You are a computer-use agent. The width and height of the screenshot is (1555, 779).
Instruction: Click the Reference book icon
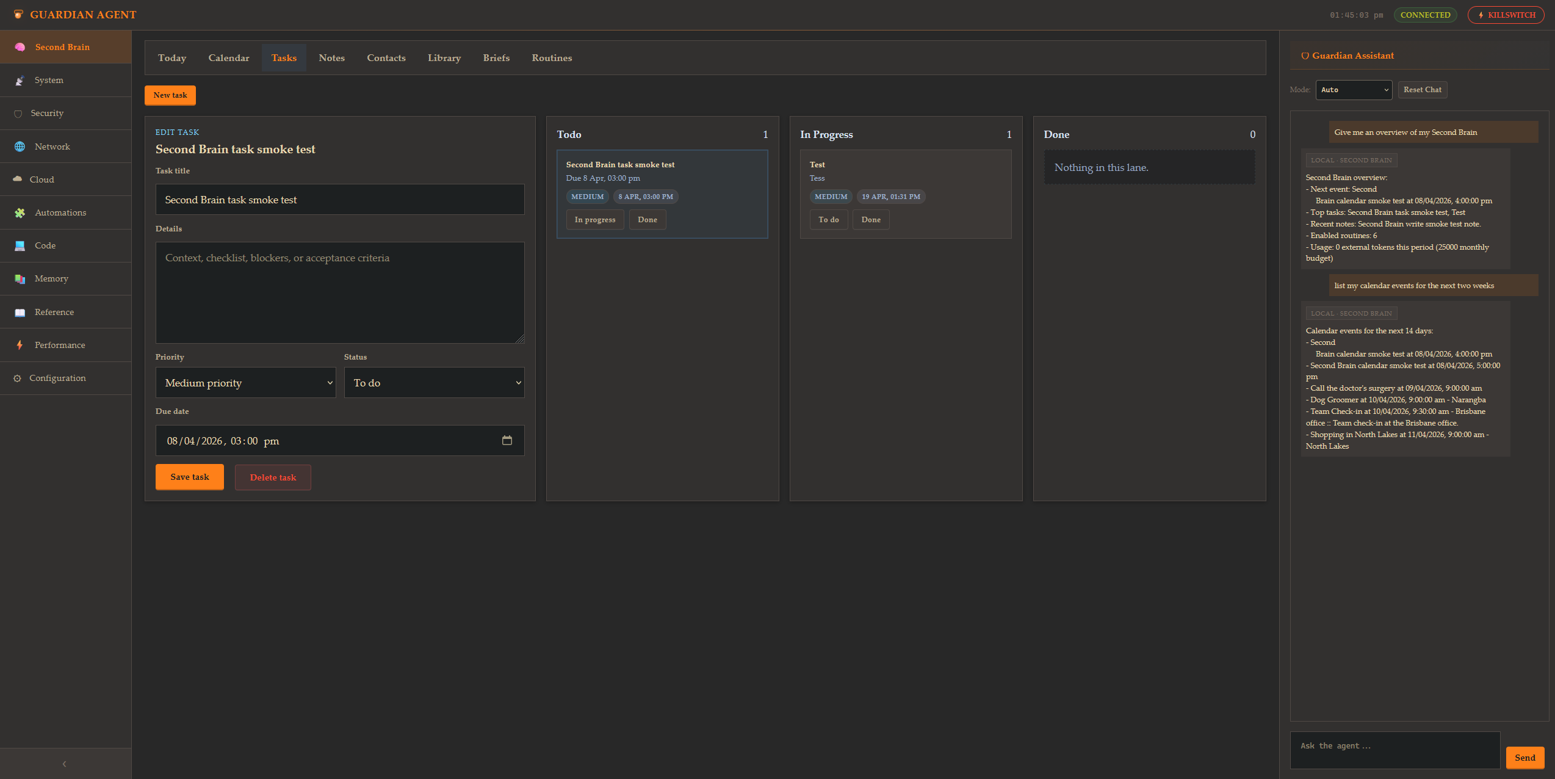tap(20, 312)
